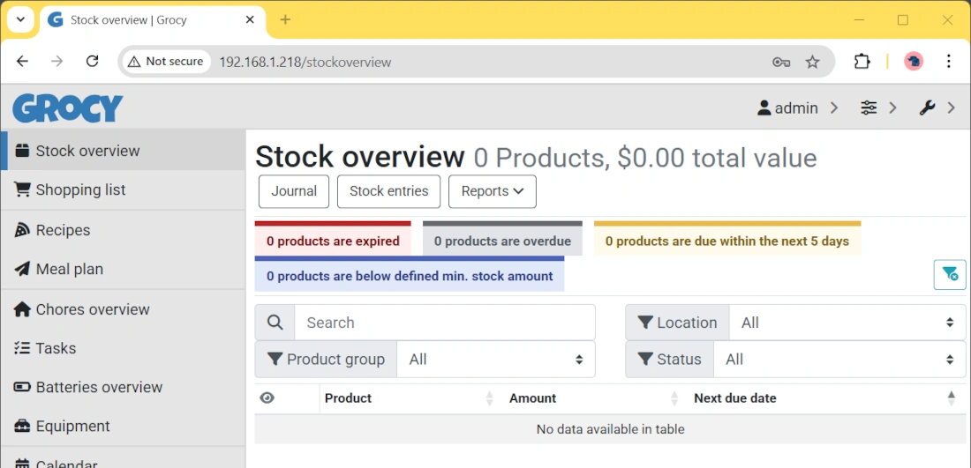The image size is (971, 468).
Task: Open the admin user menu
Action: (x=797, y=108)
